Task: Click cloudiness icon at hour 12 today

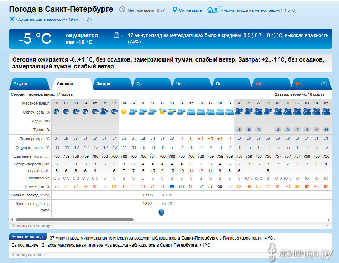Action: [162, 111]
